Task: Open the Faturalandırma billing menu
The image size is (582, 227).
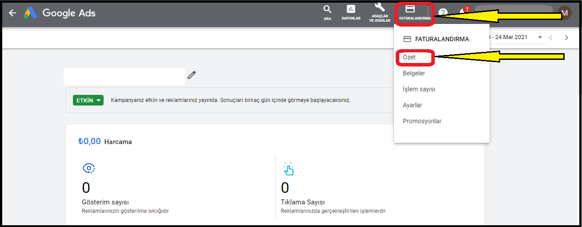Action: pos(415,12)
